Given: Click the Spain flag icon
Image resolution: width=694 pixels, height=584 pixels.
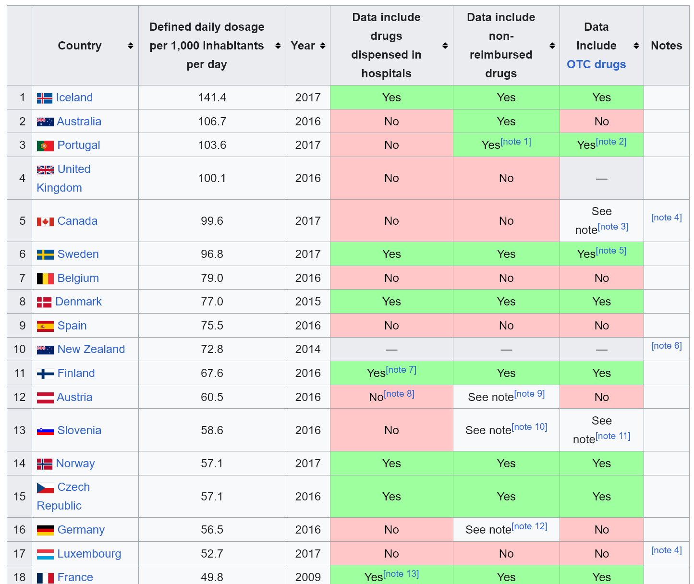Looking at the screenshot, I should click(x=45, y=327).
